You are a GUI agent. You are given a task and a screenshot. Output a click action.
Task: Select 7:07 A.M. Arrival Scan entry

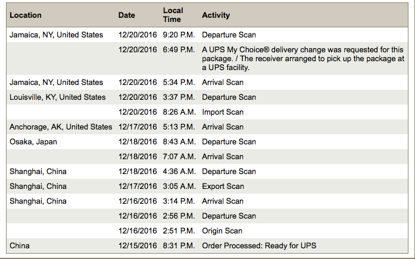207,157
